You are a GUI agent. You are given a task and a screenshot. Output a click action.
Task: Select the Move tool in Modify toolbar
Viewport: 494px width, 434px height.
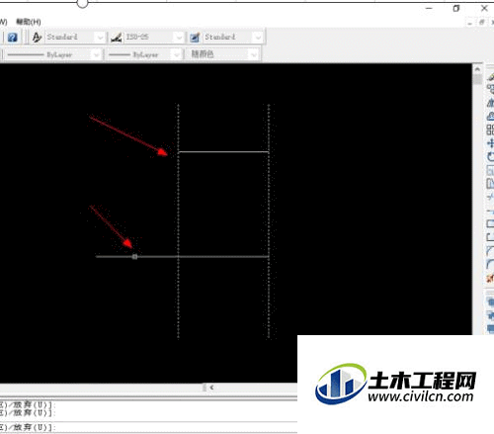click(490, 143)
